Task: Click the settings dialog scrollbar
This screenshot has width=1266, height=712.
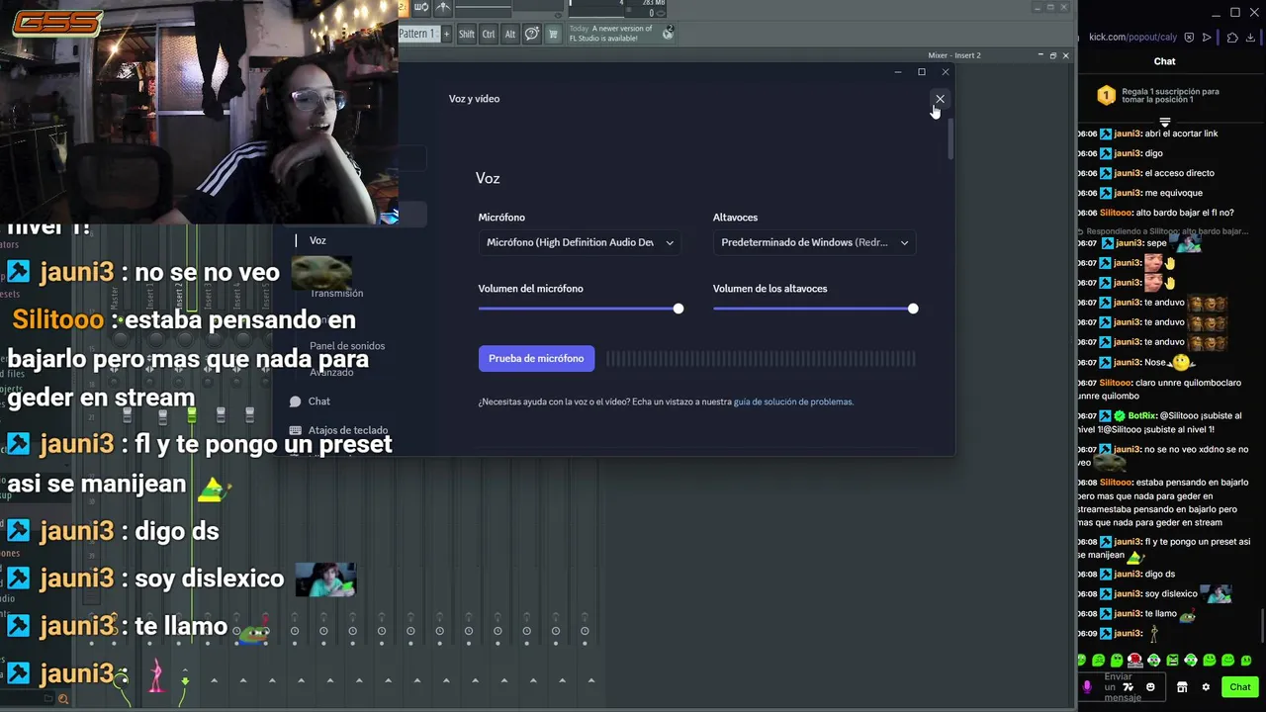Action: pos(950,138)
